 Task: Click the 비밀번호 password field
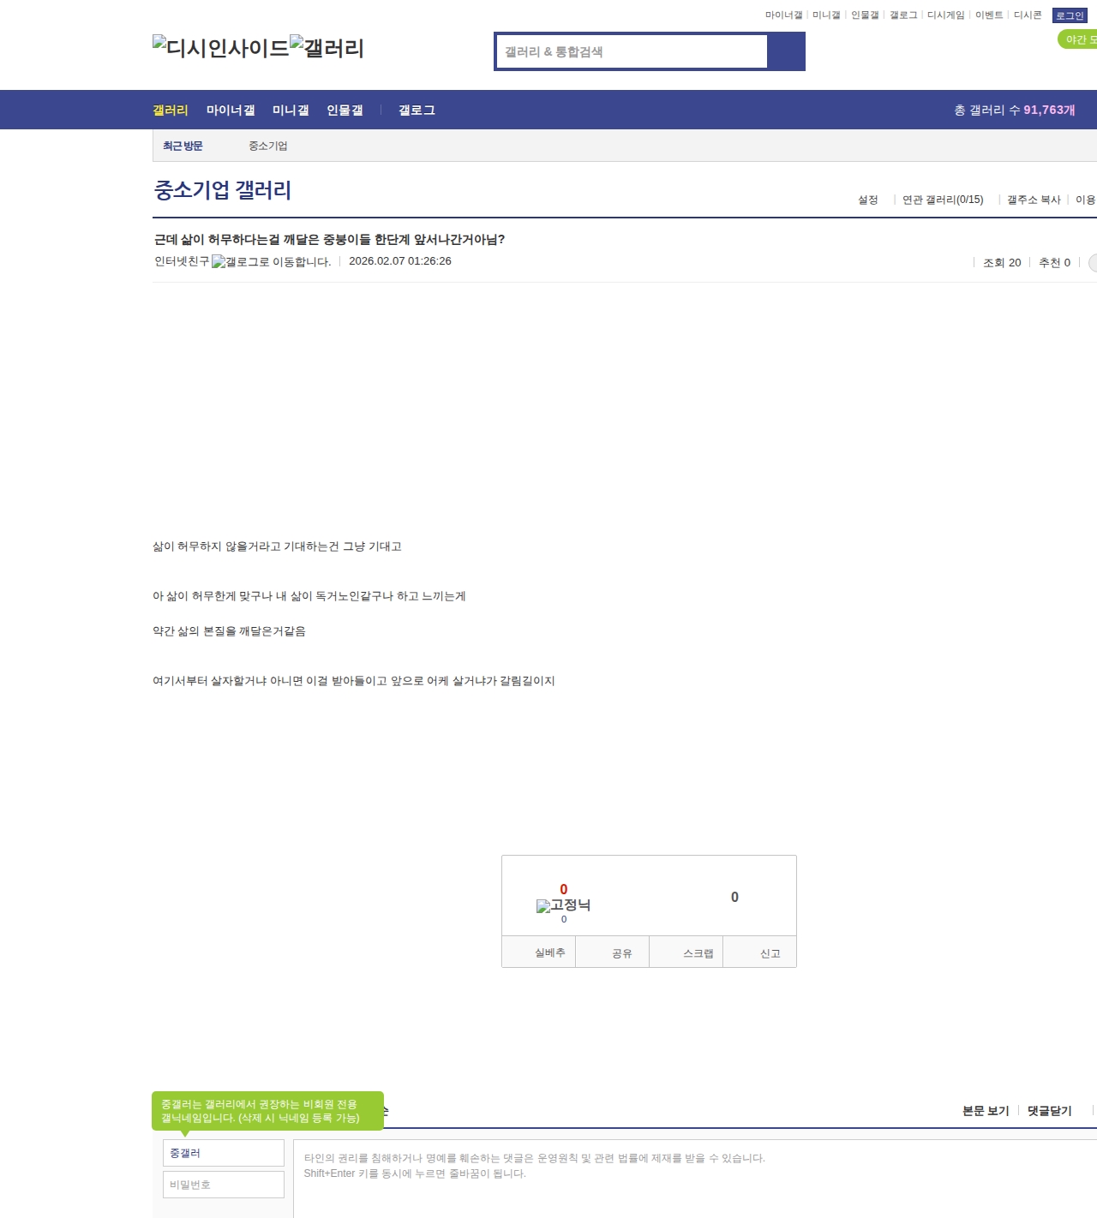pos(223,1185)
